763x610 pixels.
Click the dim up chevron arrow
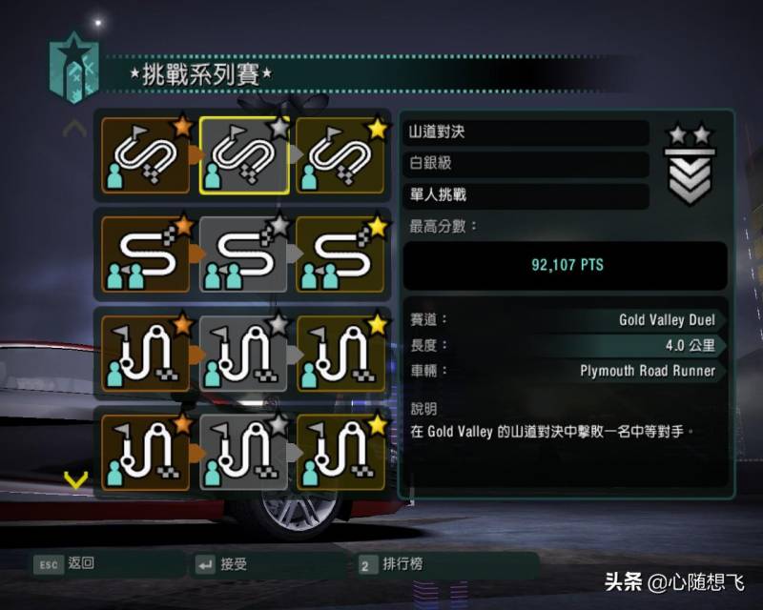[75, 129]
